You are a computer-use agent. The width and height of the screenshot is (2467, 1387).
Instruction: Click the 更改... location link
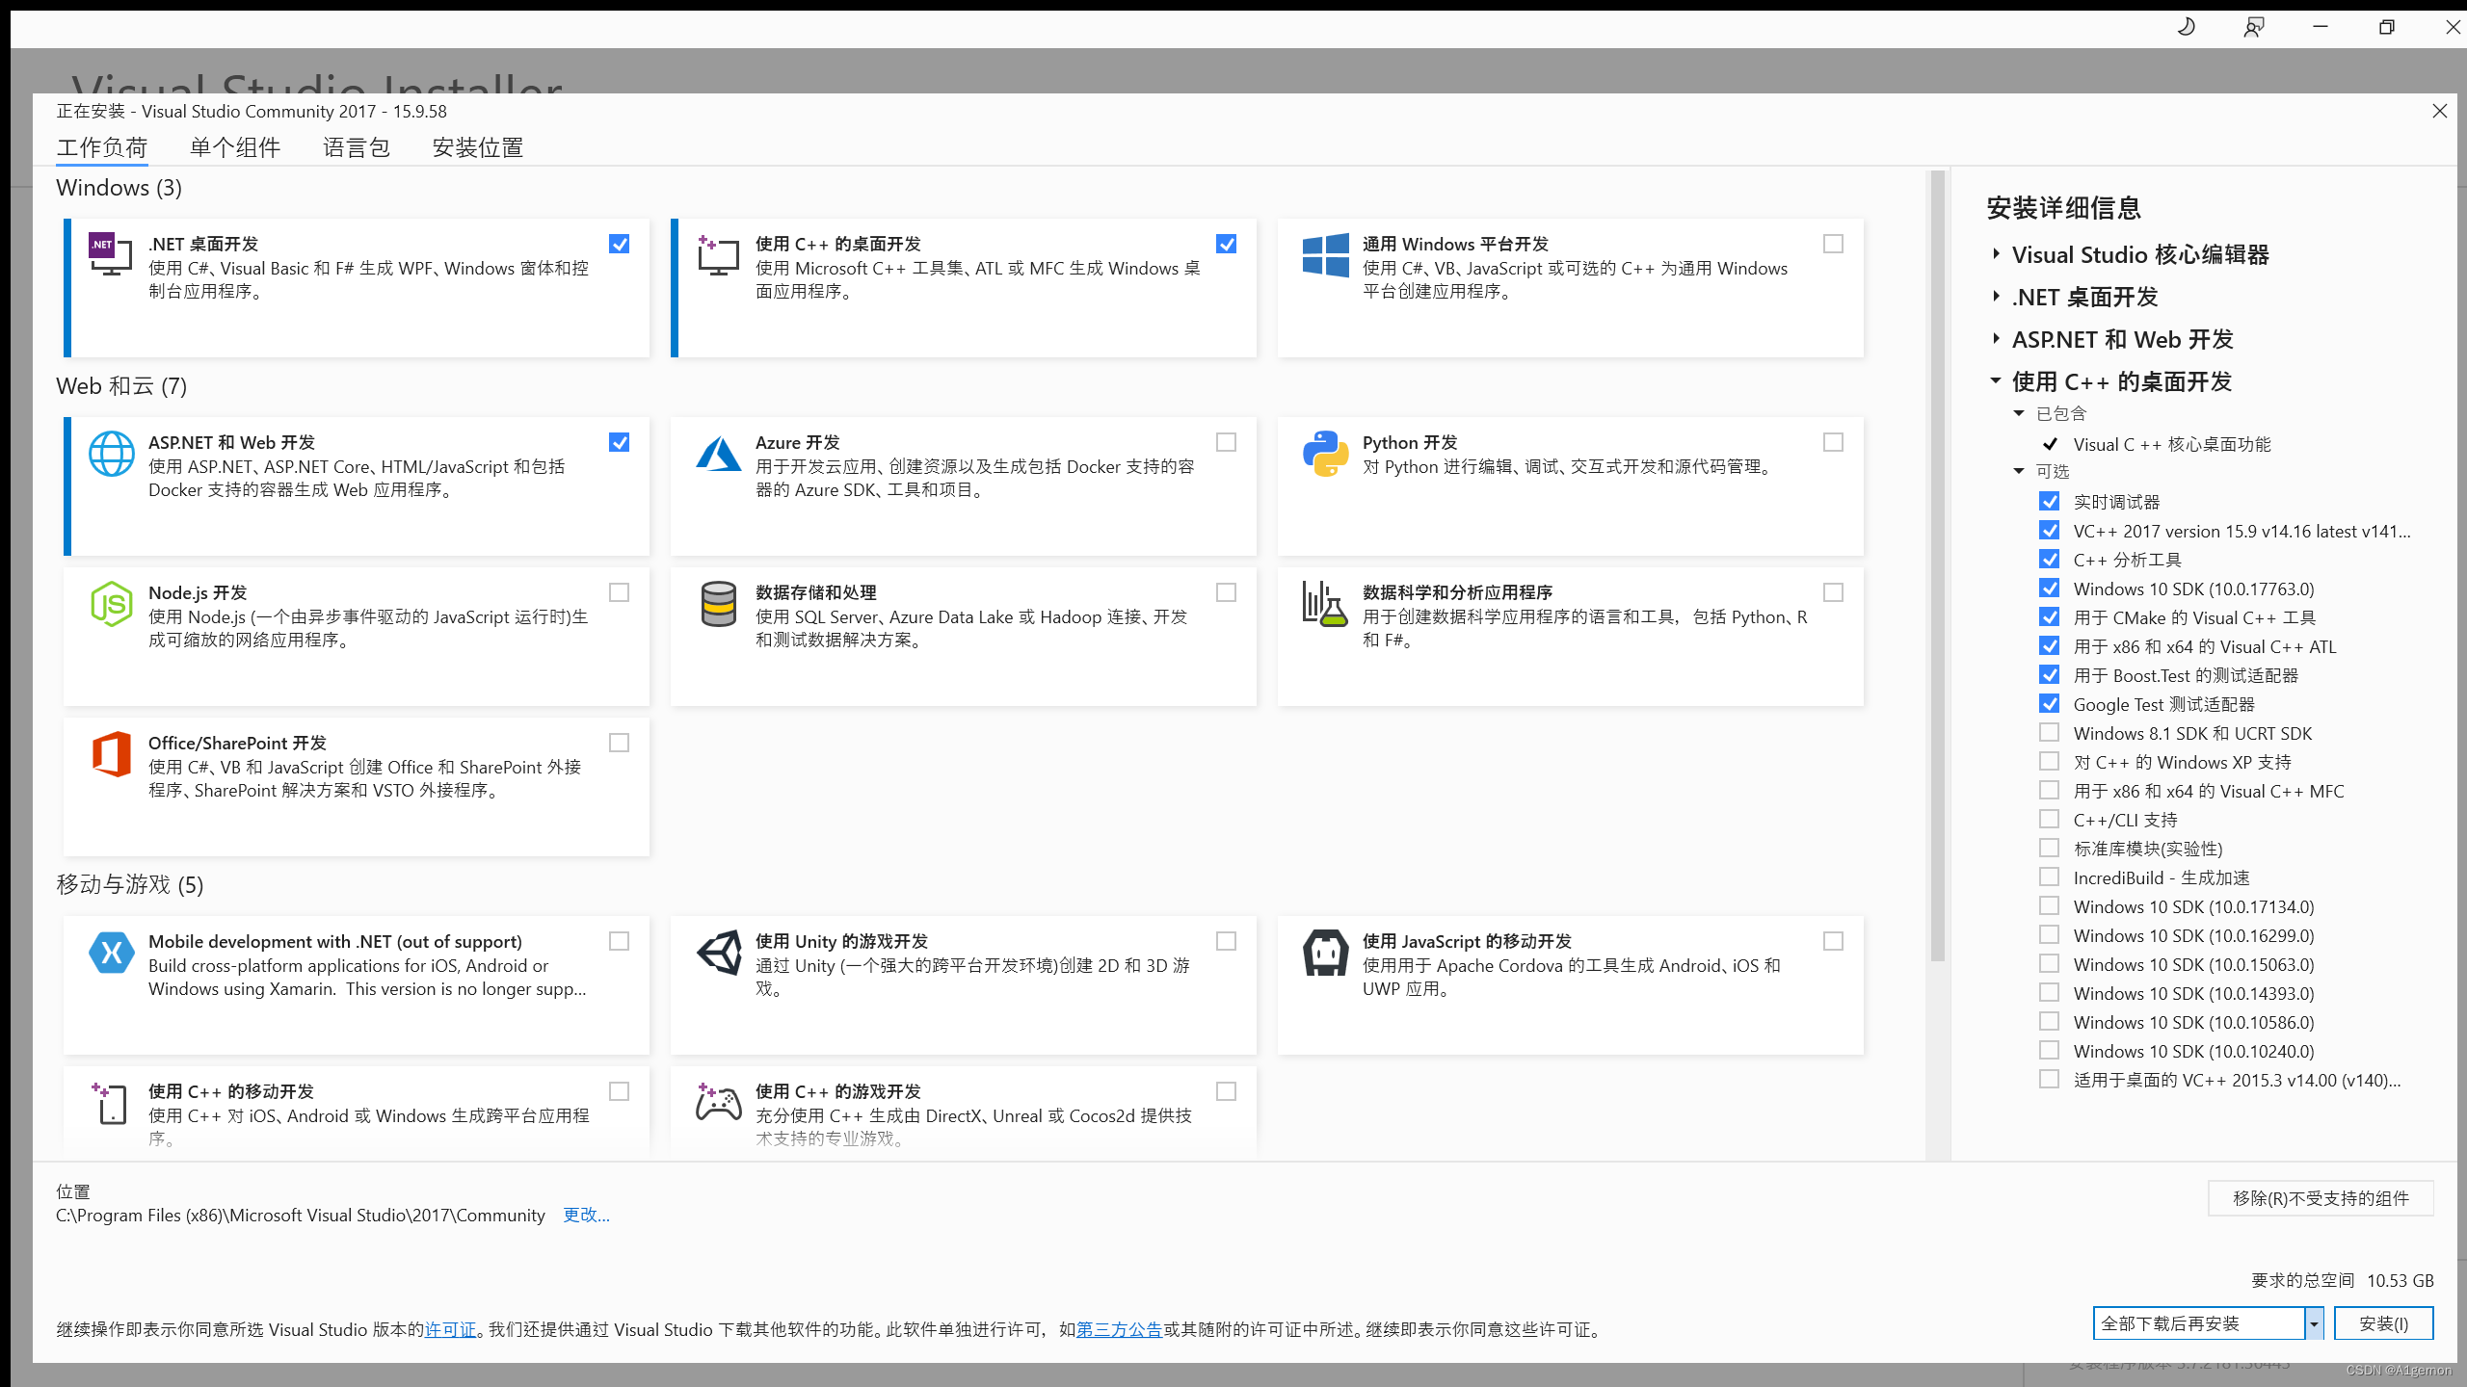pos(586,1216)
